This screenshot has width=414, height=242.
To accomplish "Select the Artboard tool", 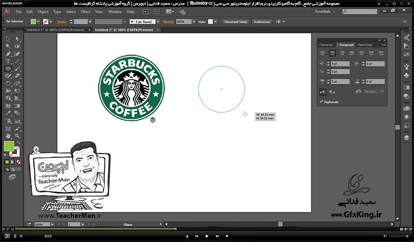I will (8, 129).
